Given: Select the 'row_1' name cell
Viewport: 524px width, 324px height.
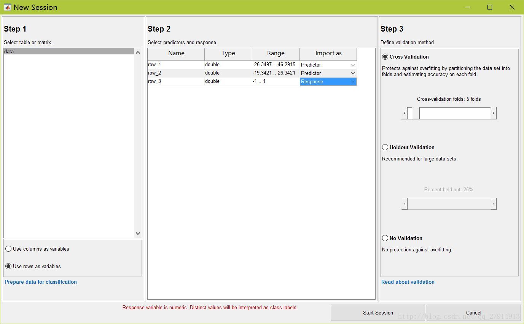Looking at the screenshot, I should tap(176, 65).
